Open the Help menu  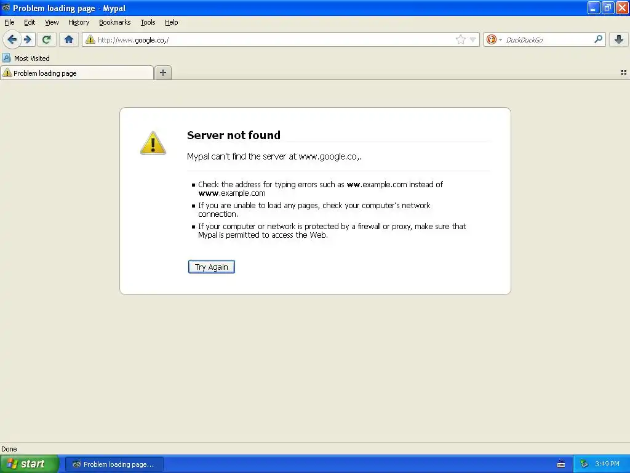[x=172, y=22]
